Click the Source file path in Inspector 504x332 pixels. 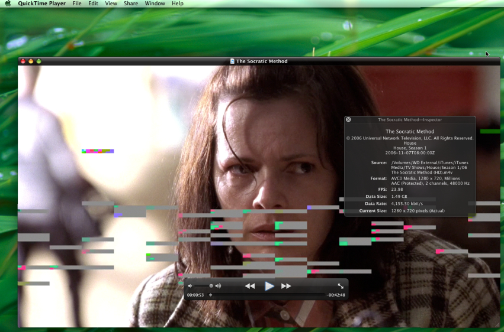tap(429, 167)
